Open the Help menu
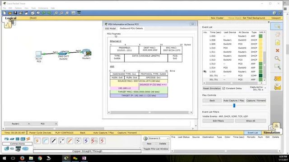This screenshot has height=162, width=289. 52,8
